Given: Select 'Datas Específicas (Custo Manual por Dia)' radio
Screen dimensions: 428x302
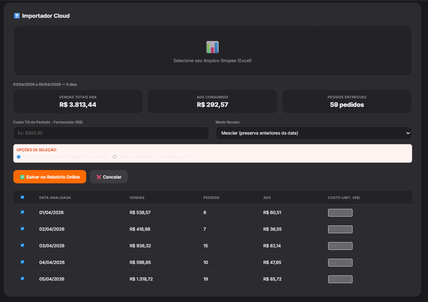Looking at the screenshot, I should (115, 157).
